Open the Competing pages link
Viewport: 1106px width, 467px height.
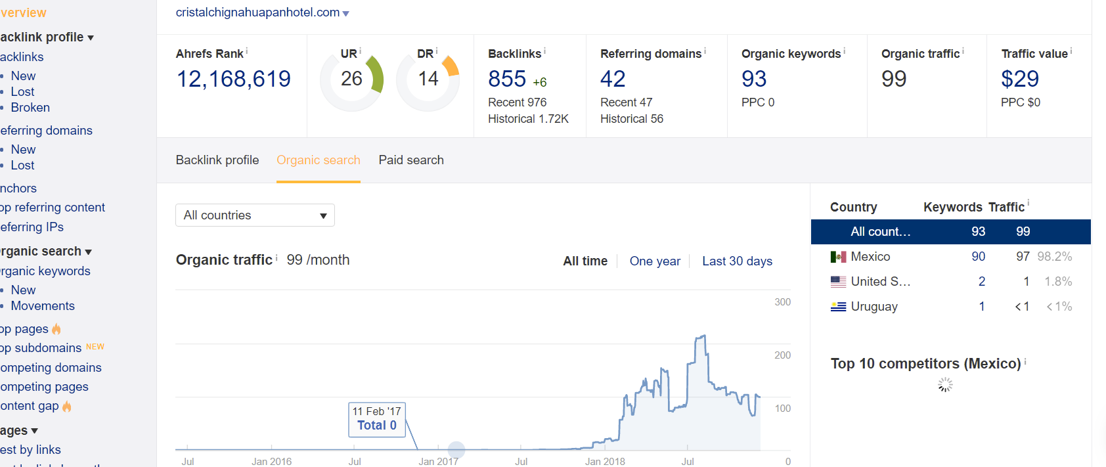point(44,387)
